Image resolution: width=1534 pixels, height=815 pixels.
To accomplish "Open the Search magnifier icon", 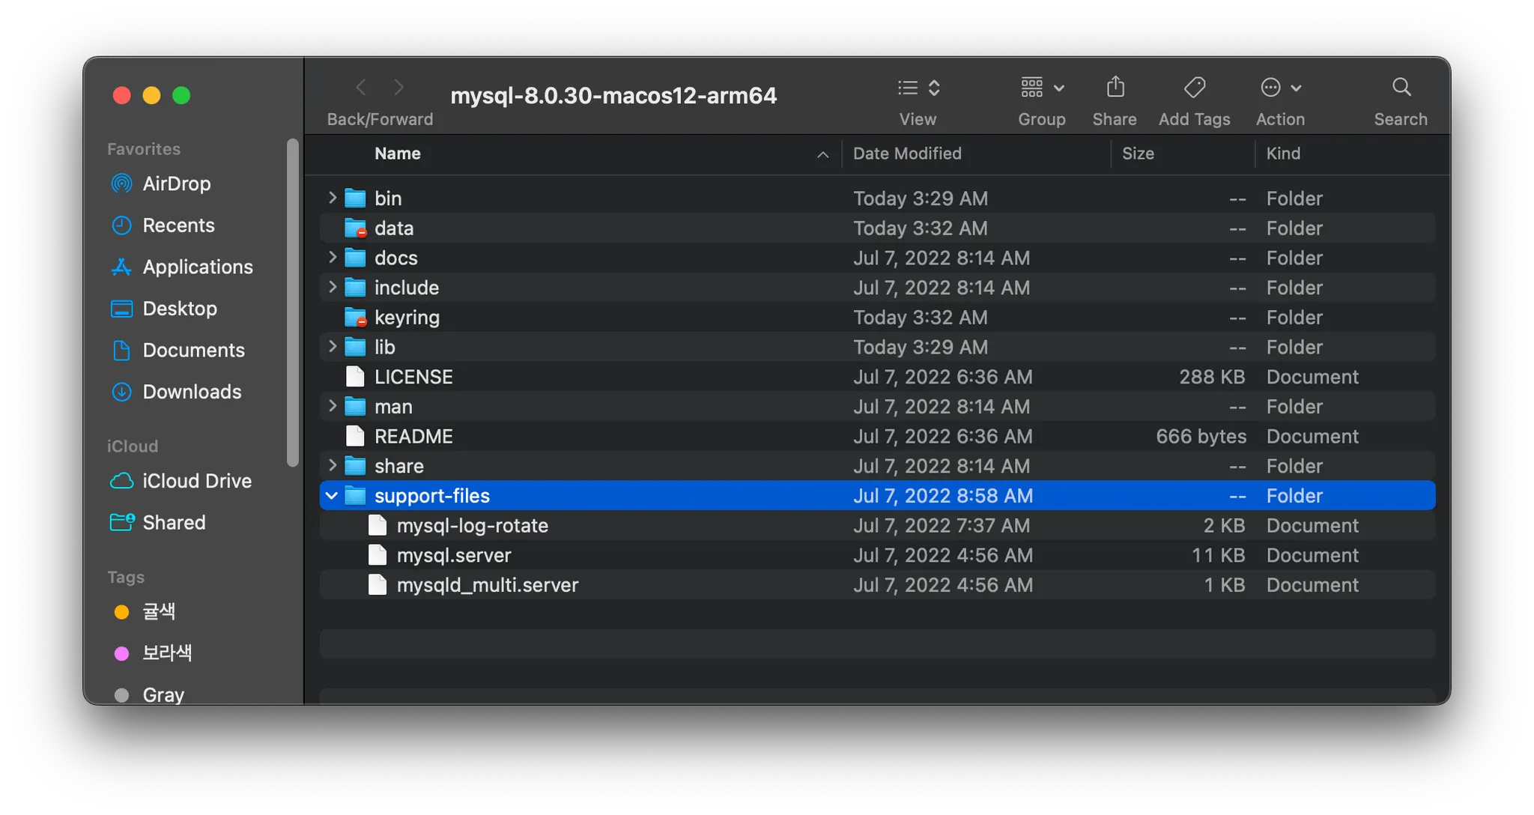I will [1401, 88].
